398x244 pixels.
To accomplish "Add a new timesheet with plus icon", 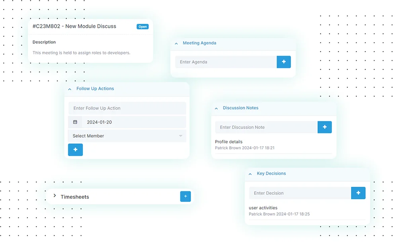I will tap(185, 196).
